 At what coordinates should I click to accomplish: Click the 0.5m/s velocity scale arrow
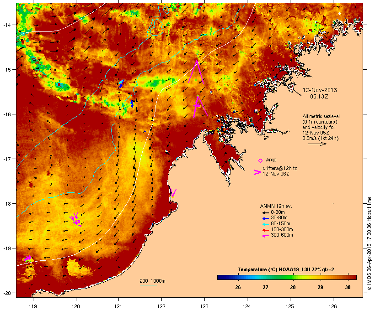(x=317, y=144)
